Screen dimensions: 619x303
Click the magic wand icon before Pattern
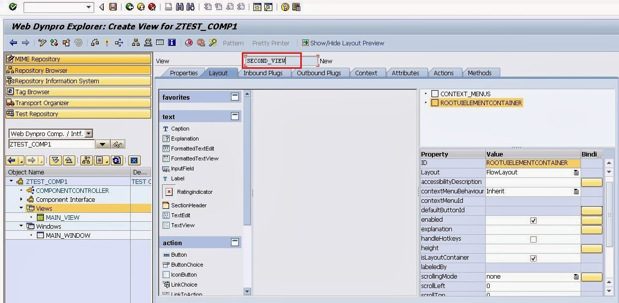pyautogui.click(x=213, y=43)
